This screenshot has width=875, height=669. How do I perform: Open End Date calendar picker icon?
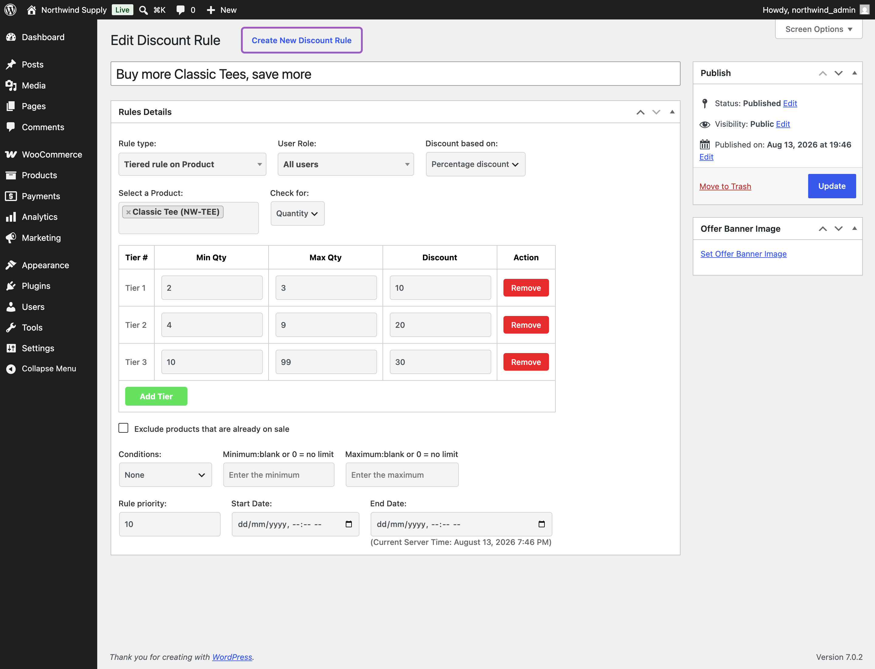541,524
